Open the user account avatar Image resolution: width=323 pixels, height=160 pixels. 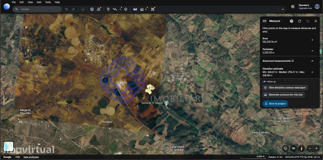pos(317,7)
